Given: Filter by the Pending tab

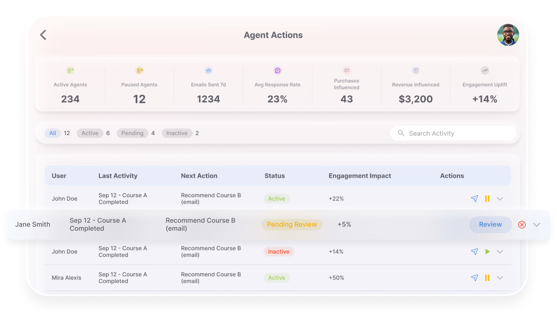Looking at the screenshot, I should [132, 133].
